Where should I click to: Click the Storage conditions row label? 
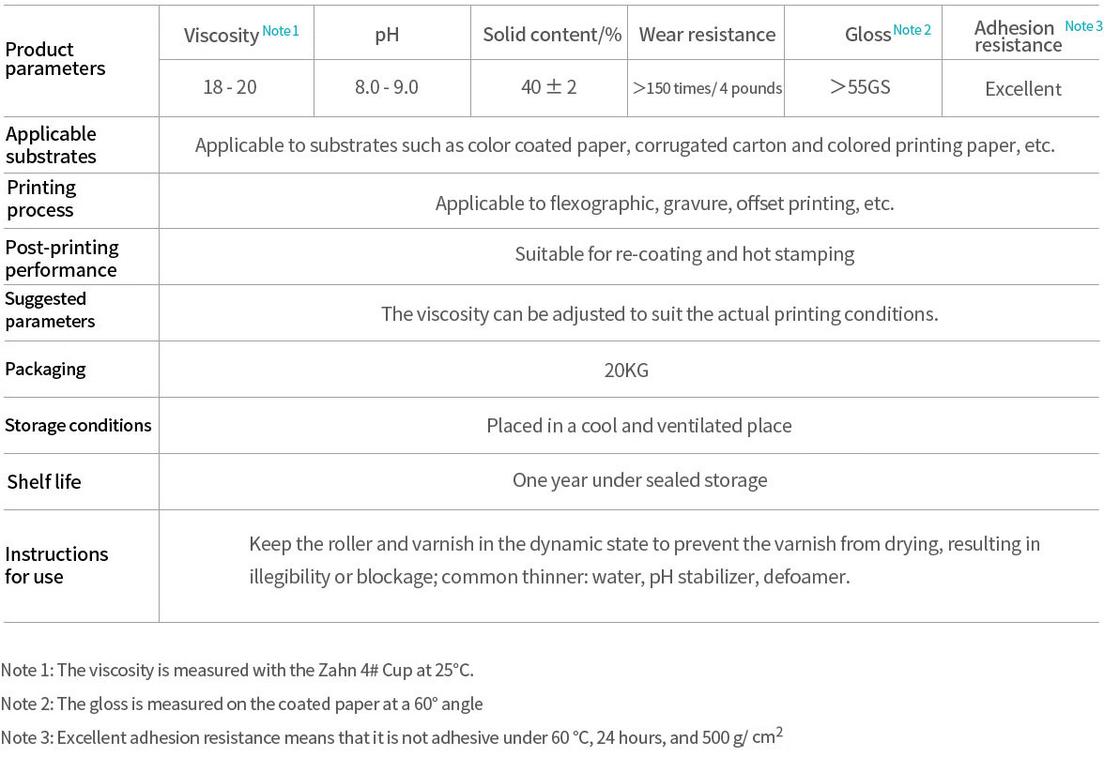point(78,426)
